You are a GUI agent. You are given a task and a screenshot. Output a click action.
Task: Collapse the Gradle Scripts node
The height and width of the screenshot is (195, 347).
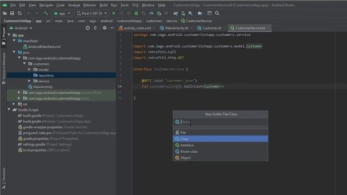click(9, 109)
